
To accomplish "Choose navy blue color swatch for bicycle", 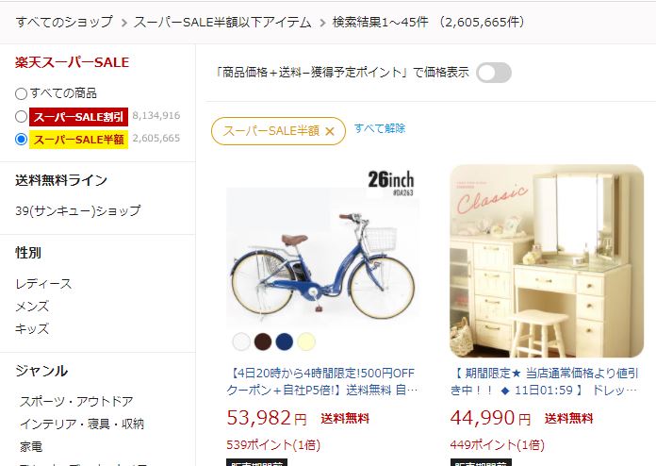I will 285,341.
